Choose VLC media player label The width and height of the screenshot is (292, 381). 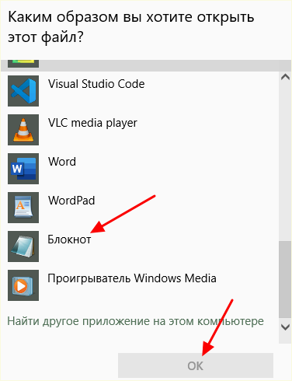tap(92, 124)
